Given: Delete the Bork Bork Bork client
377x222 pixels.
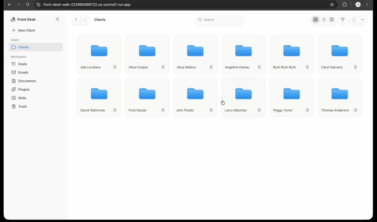Looking at the screenshot, I should [x=307, y=67].
